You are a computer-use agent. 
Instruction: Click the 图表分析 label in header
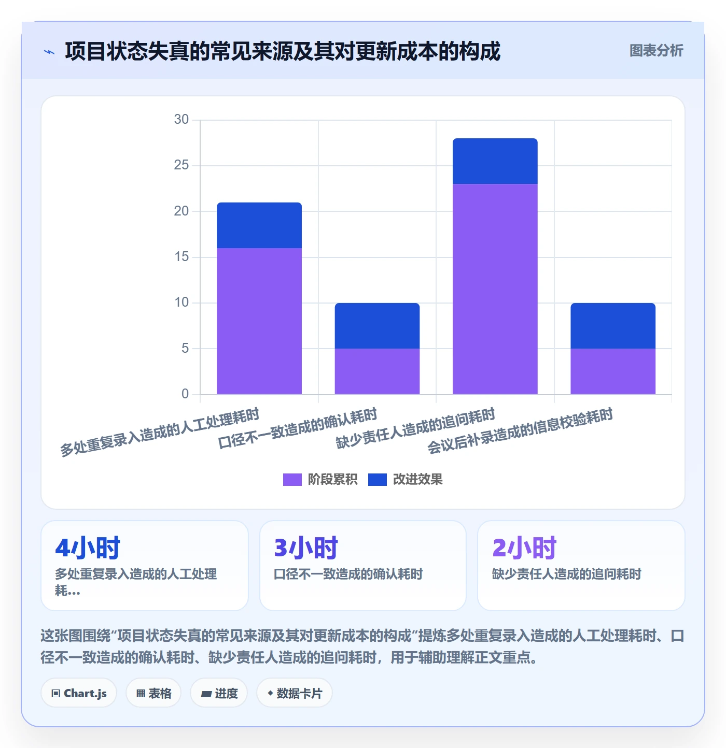pos(656,51)
